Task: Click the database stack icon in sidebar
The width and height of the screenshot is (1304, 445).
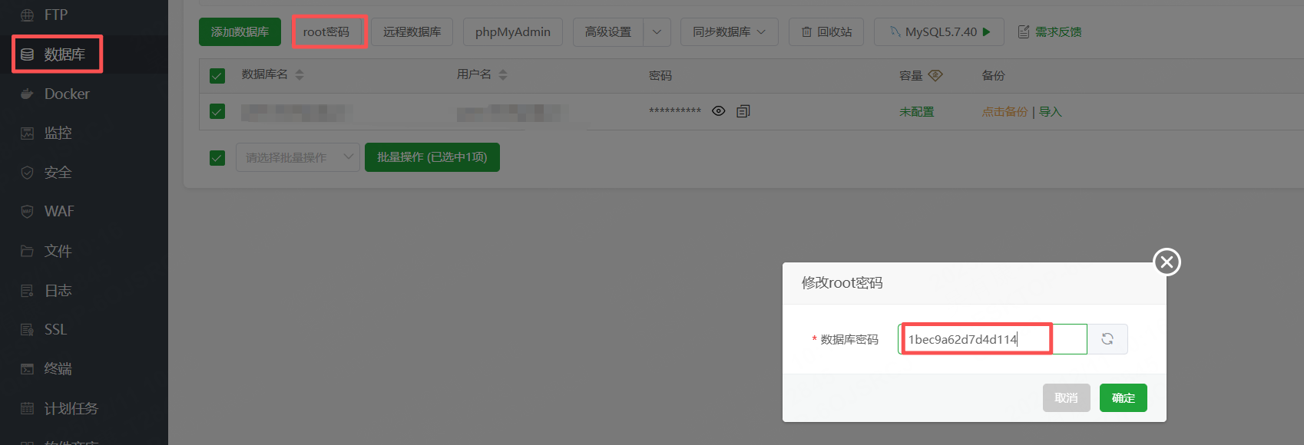Action: click(x=27, y=54)
